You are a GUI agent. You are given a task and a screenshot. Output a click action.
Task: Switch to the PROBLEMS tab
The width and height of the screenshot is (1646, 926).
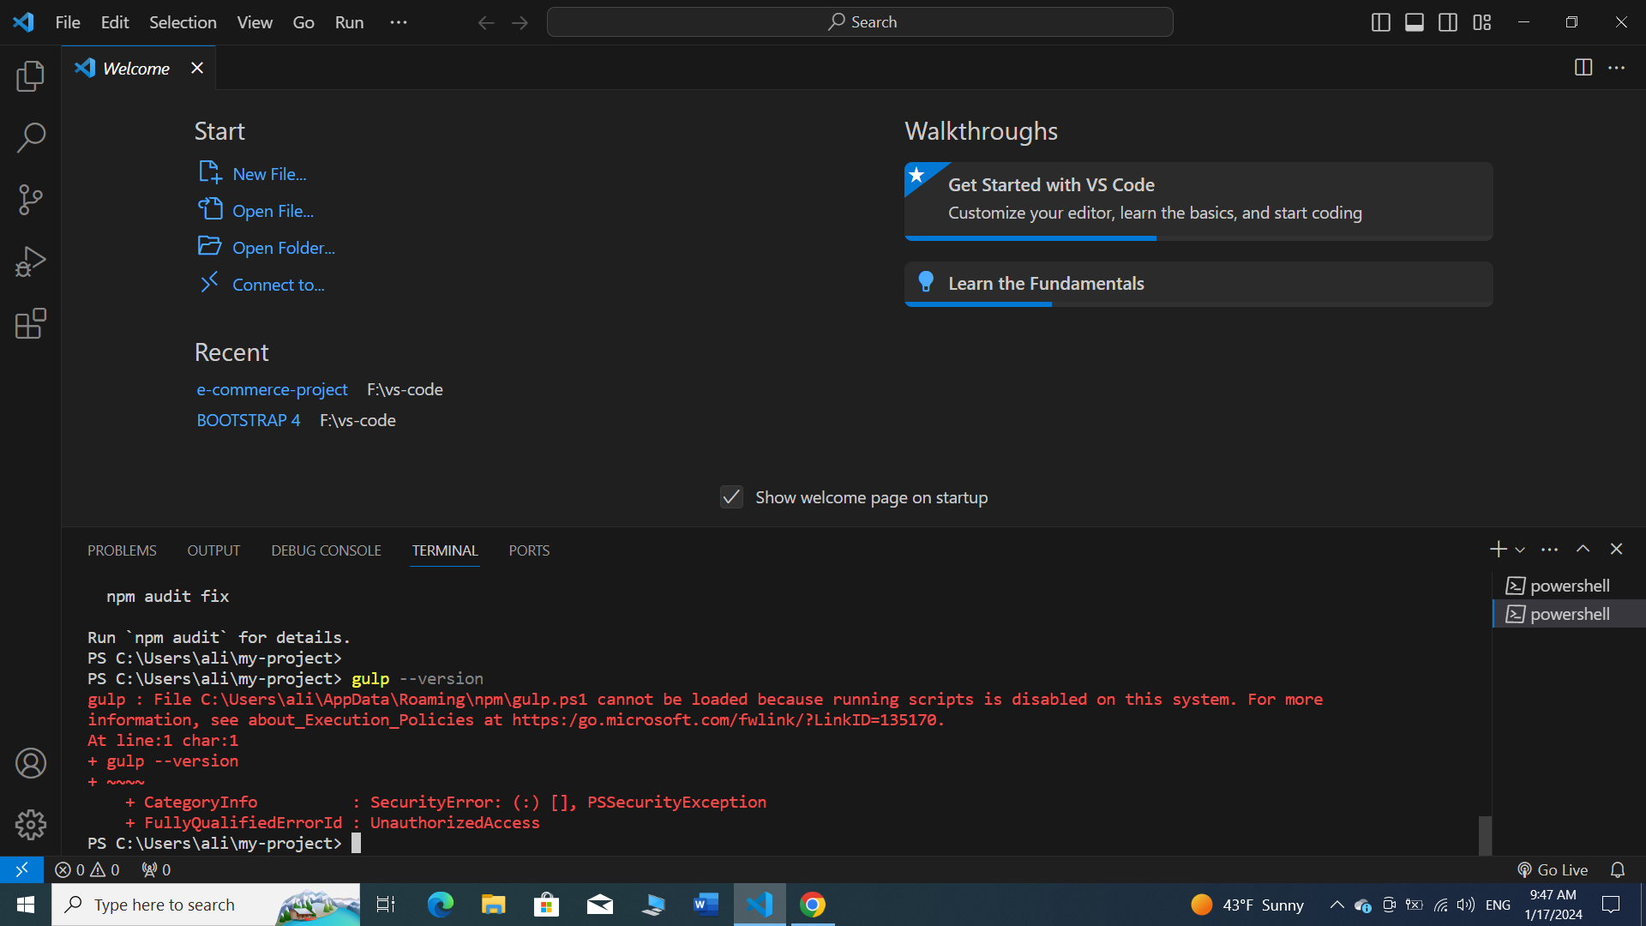pyautogui.click(x=122, y=550)
